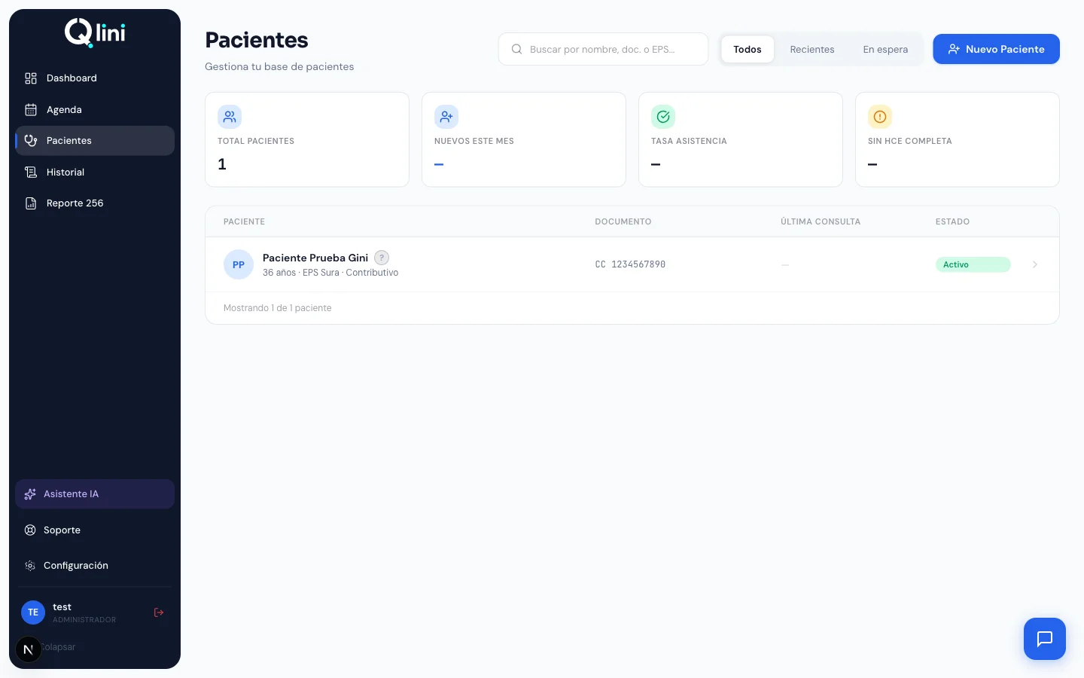The image size is (1084, 678).
Task: Click the Total Pacientes value 1
Action: tap(222, 164)
